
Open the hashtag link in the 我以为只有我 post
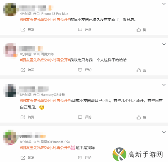tap(45, 60)
